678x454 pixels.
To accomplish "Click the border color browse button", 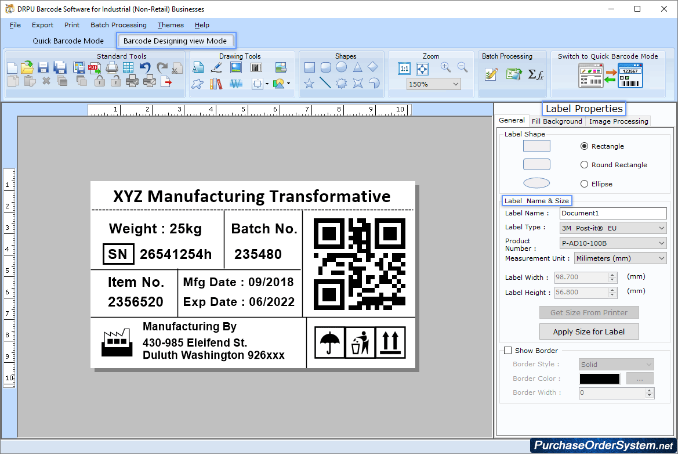I will [x=640, y=379].
